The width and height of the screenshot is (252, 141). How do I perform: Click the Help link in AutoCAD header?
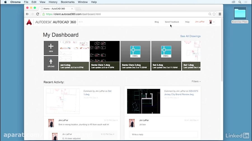187,22
